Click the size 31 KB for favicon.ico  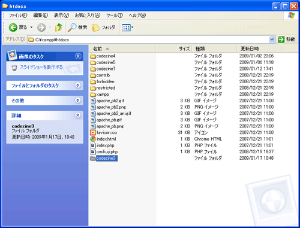click(x=184, y=133)
